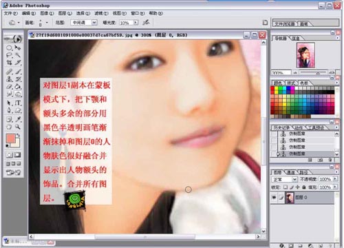The image size is (344, 248).
Task: Select the Healing Brush tool
Action: coord(9,72)
